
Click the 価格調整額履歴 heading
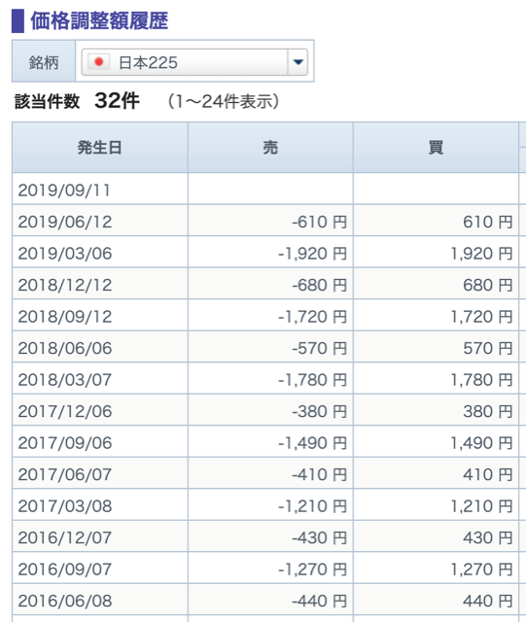click(x=99, y=20)
